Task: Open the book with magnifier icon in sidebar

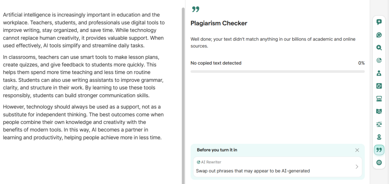Action: click(379, 111)
